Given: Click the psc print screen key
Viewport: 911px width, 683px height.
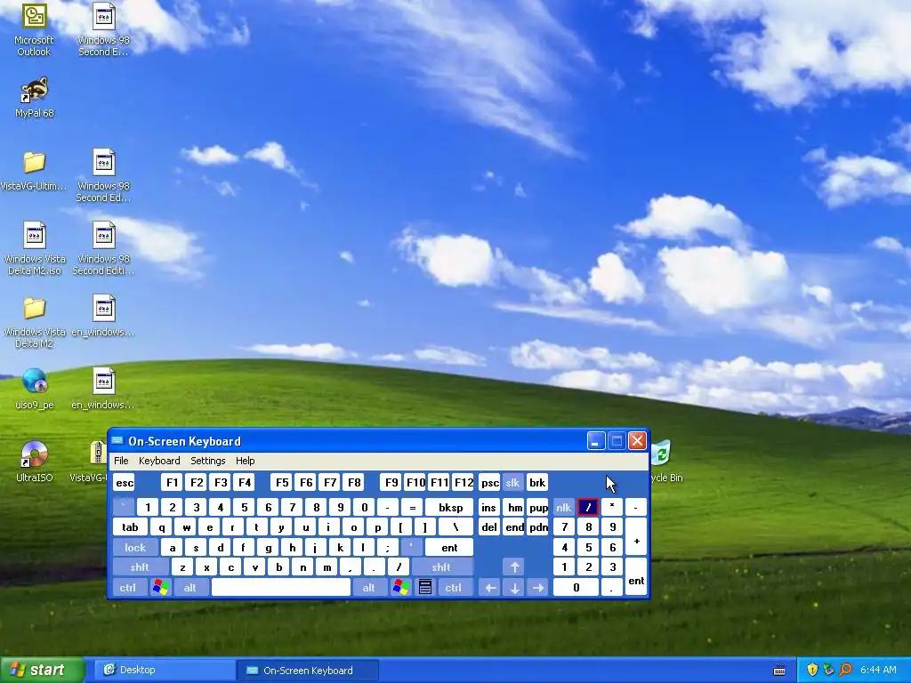Looking at the screenshot, I should coord(490,483).
